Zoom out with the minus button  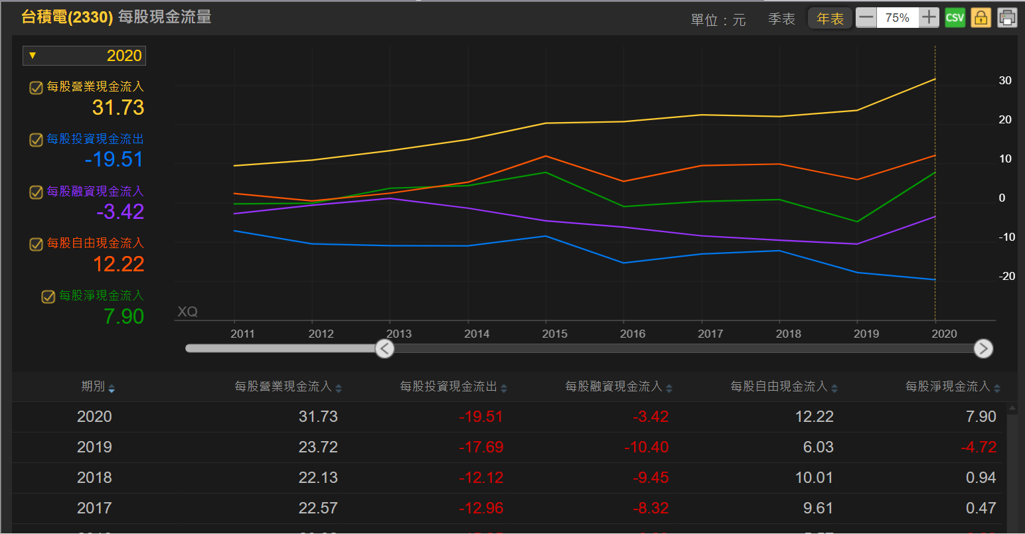866,18
